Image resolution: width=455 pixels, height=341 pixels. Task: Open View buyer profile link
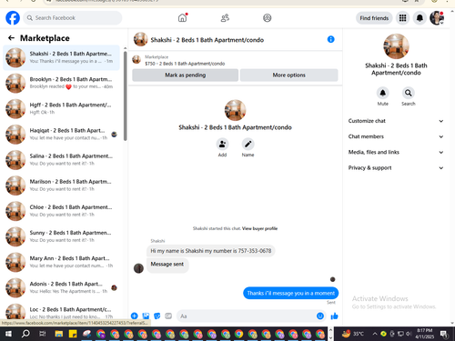coord(259,228)
